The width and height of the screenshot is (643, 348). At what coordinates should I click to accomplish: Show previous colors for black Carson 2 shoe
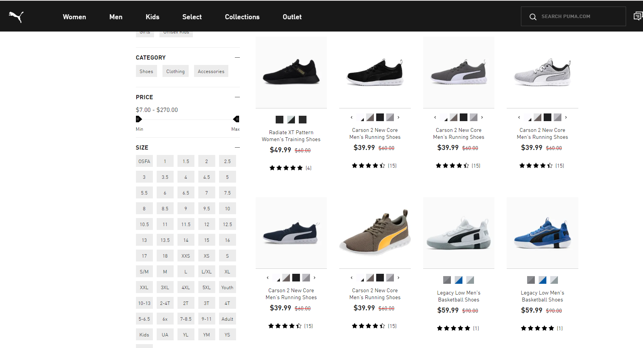coord(352,117)
